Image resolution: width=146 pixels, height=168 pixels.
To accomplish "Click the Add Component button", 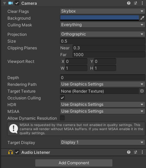I will pos(74,163).
